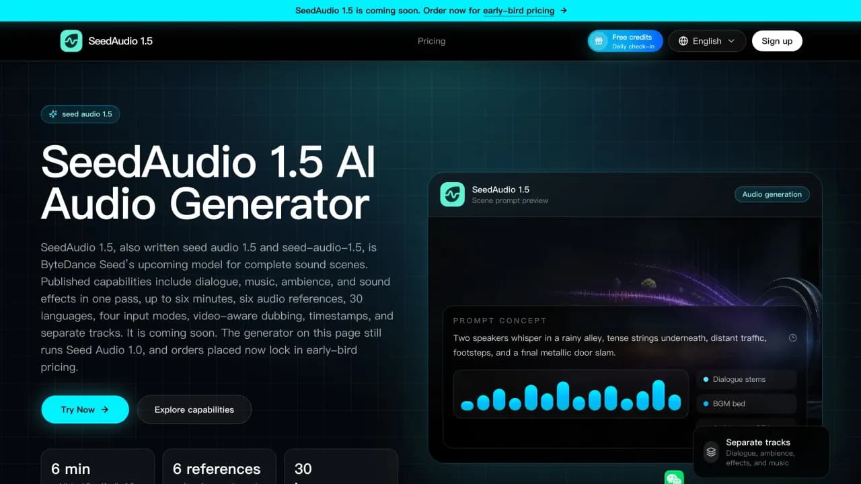Screen dimensions: 861x484
Task: Claim Free credits daily check-in
Action: (x=625, y=41)
